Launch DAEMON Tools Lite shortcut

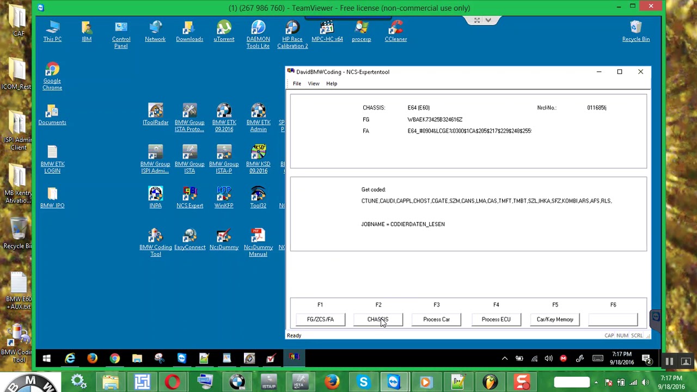point(258,35)
